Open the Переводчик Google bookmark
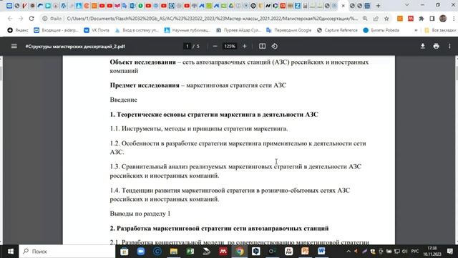Screen dimensions: 458x258 288,30
